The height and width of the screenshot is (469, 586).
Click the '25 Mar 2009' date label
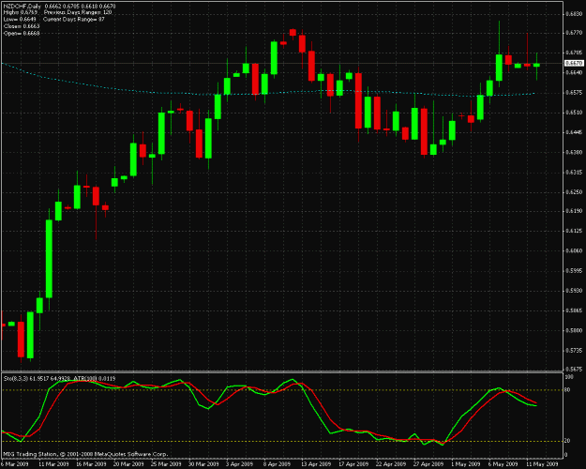(x=166, y=464)
